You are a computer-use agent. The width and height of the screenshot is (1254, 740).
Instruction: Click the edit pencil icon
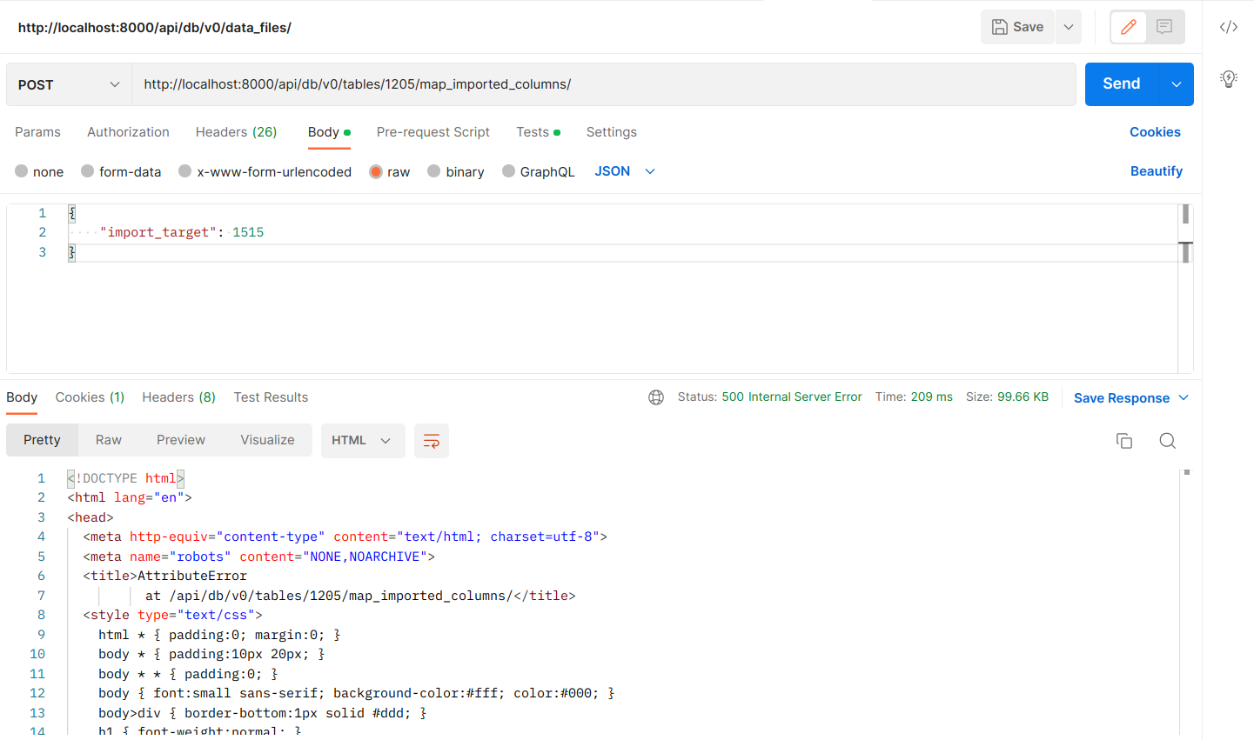click(1128, 27)
